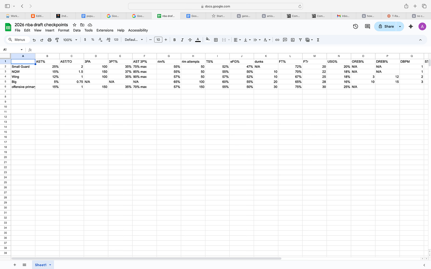Viewport: 431px width, 269px height.
Task: Print the spreadsheet using printer icon
Action: (49, 40)
